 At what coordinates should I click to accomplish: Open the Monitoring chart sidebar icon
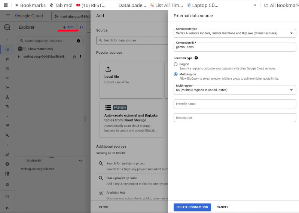coord(7,155)
